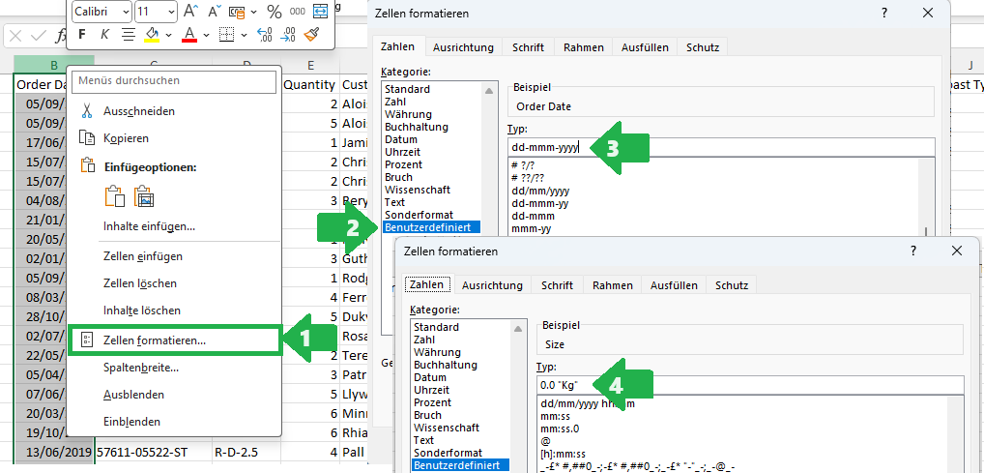Apply red font color to cells
Image resolution: width=984 pixels, height=473 pixels.
pyautogui.click(x=188, y=34)
